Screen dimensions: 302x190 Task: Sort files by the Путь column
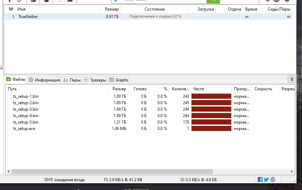pos(56,89)
